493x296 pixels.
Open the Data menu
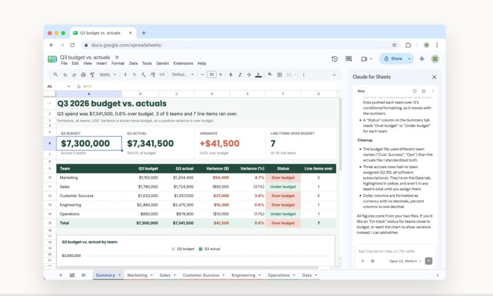[x=133, y=64]
